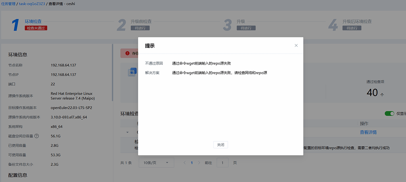
Task: Click the blue check summary icon
Action: pyautogui.click(x=131, y=72)
